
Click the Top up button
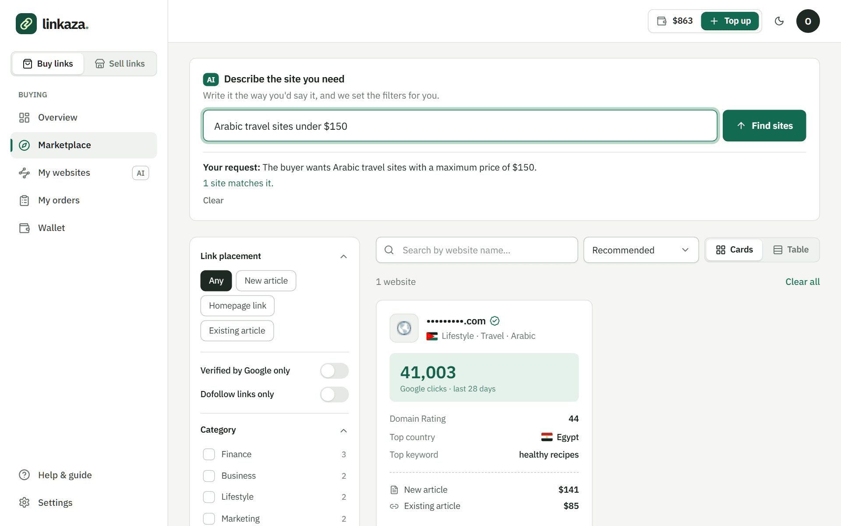(x=730, y=21)
